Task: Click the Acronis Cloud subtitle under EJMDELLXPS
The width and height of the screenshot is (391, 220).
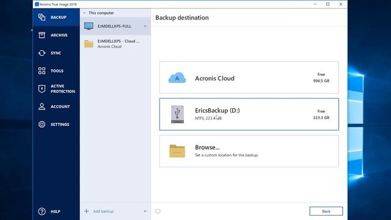Action: pos(109,46)
